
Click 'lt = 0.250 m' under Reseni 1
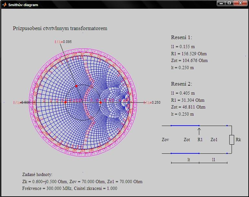click(182, 67)
